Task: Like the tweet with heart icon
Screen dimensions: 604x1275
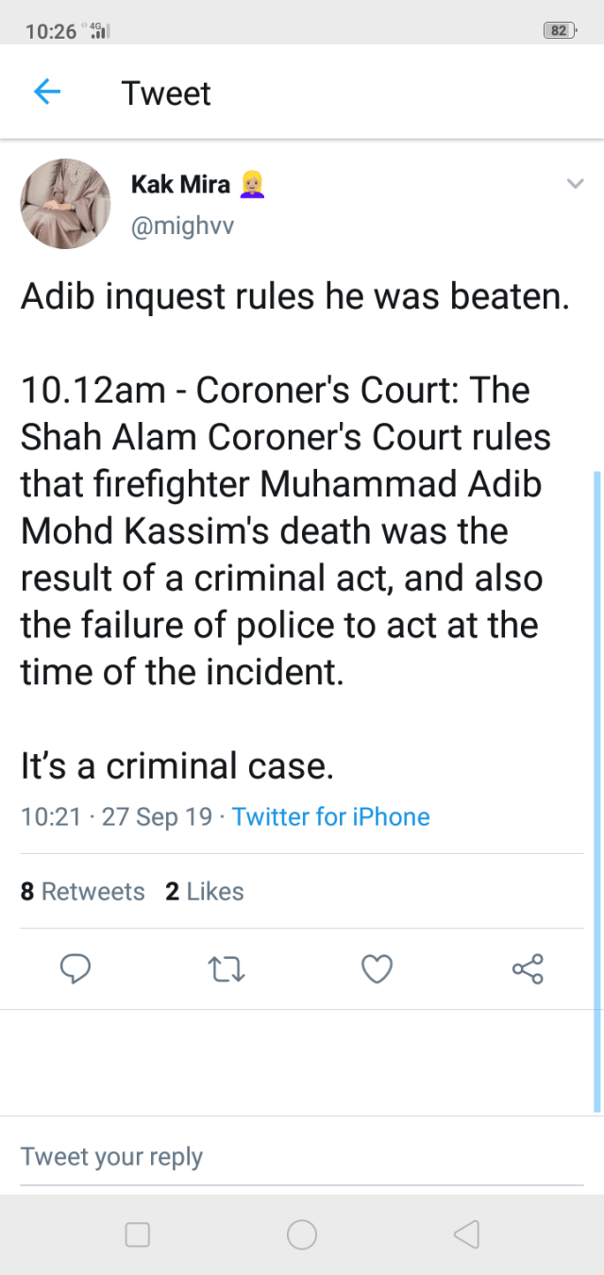Action: tap(377, 968)
